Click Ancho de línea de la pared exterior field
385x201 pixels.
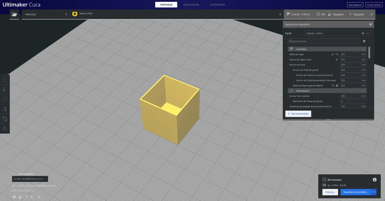point(353,75)
